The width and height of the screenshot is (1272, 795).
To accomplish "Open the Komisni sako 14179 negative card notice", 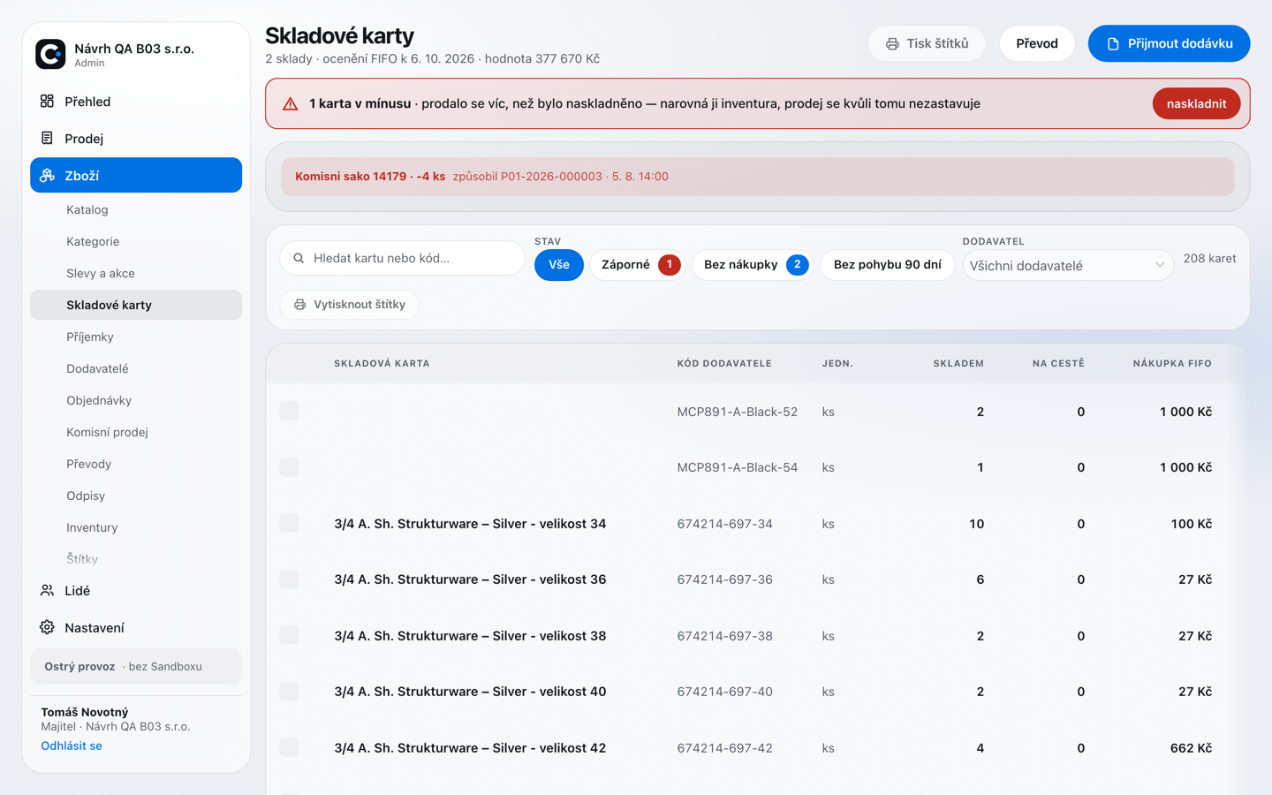I will pyautogui.click(x=758, y=177).
